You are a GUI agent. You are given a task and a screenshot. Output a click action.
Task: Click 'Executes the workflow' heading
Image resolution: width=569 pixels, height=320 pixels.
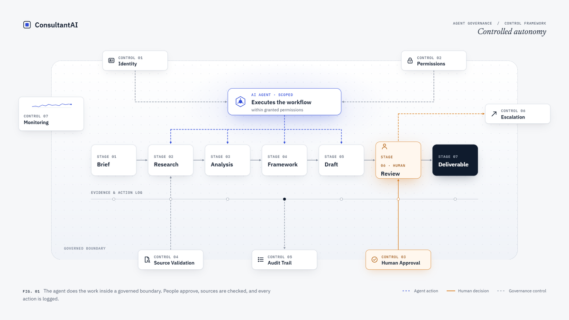[281, 102]
